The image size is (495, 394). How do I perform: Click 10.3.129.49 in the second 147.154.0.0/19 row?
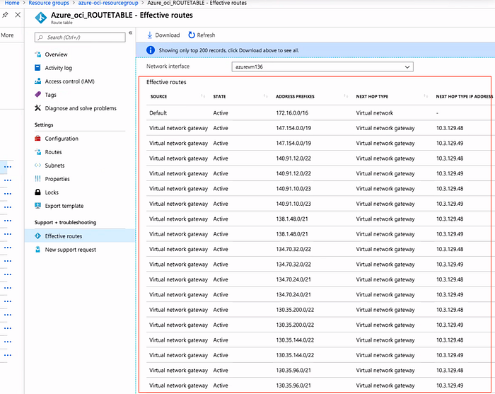(450, 144)
